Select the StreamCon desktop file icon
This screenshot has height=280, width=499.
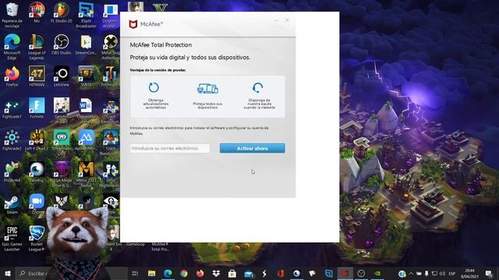(86, 44)
